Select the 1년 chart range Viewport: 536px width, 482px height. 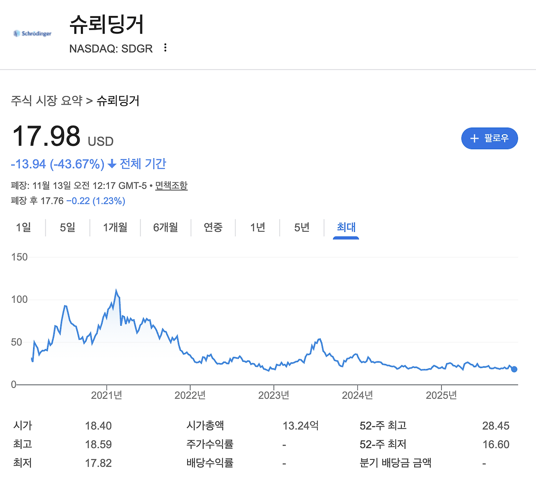point(257,227)
